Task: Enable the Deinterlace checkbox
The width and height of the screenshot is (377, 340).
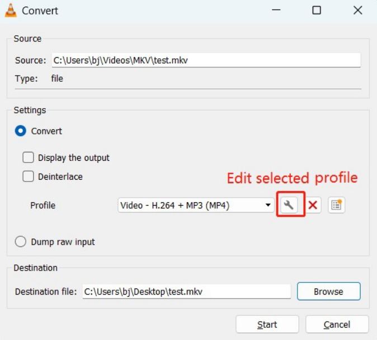Action: [x=28, y=176]
